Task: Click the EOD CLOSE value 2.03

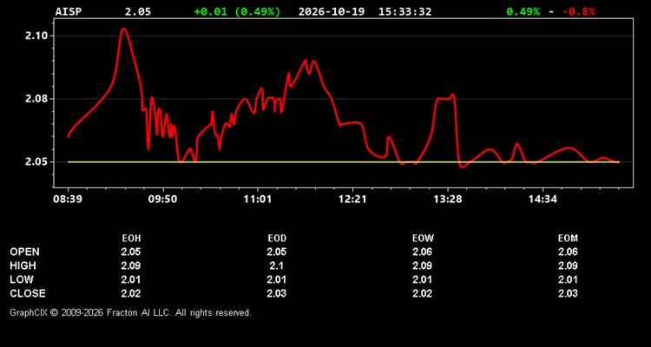Action: tap(277, 293)
